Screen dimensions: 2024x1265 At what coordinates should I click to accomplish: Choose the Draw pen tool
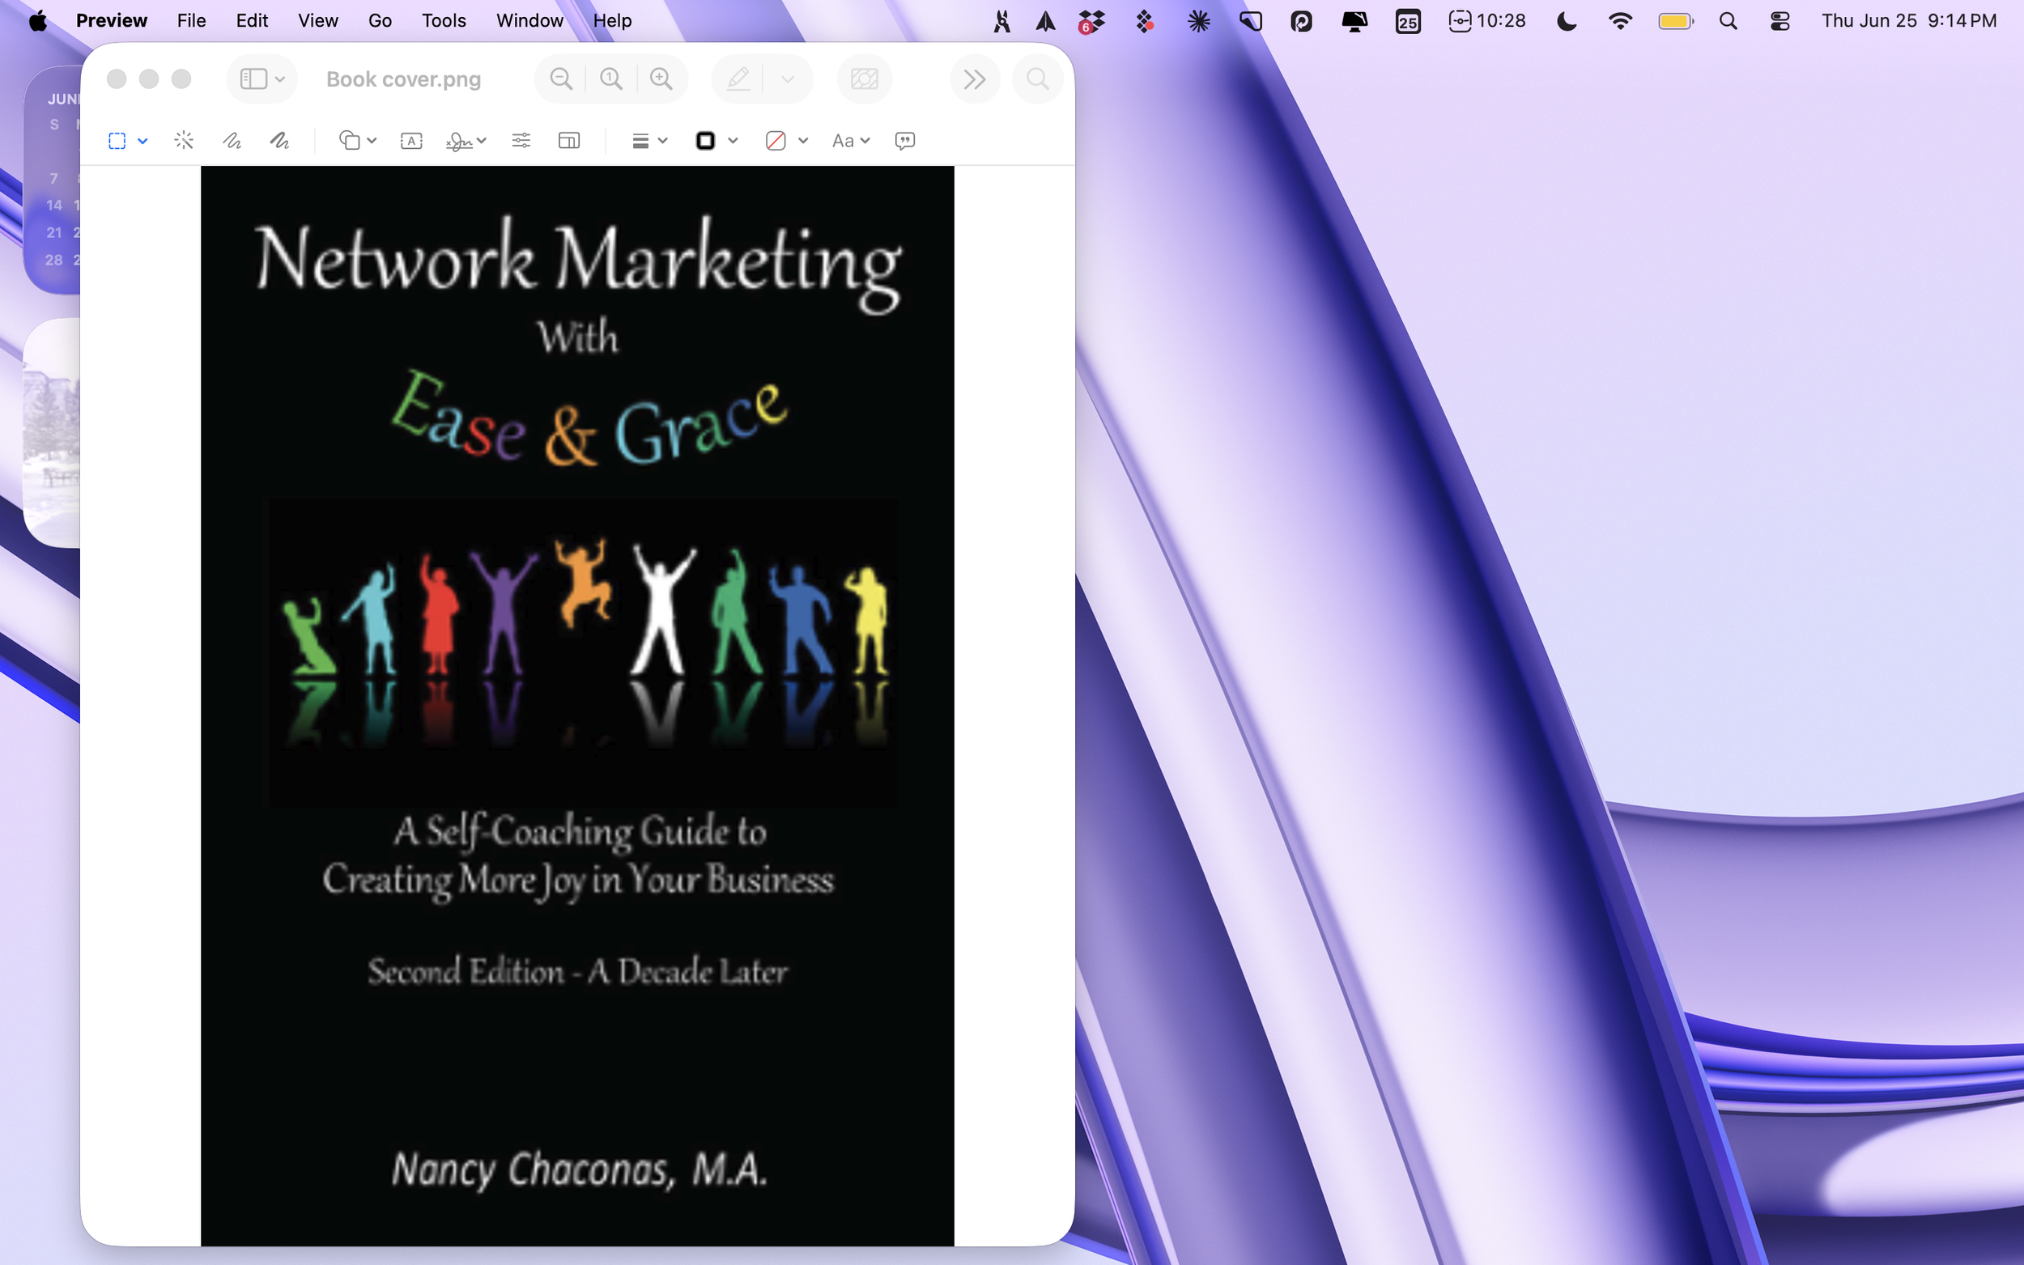click(x=279, y=141)
